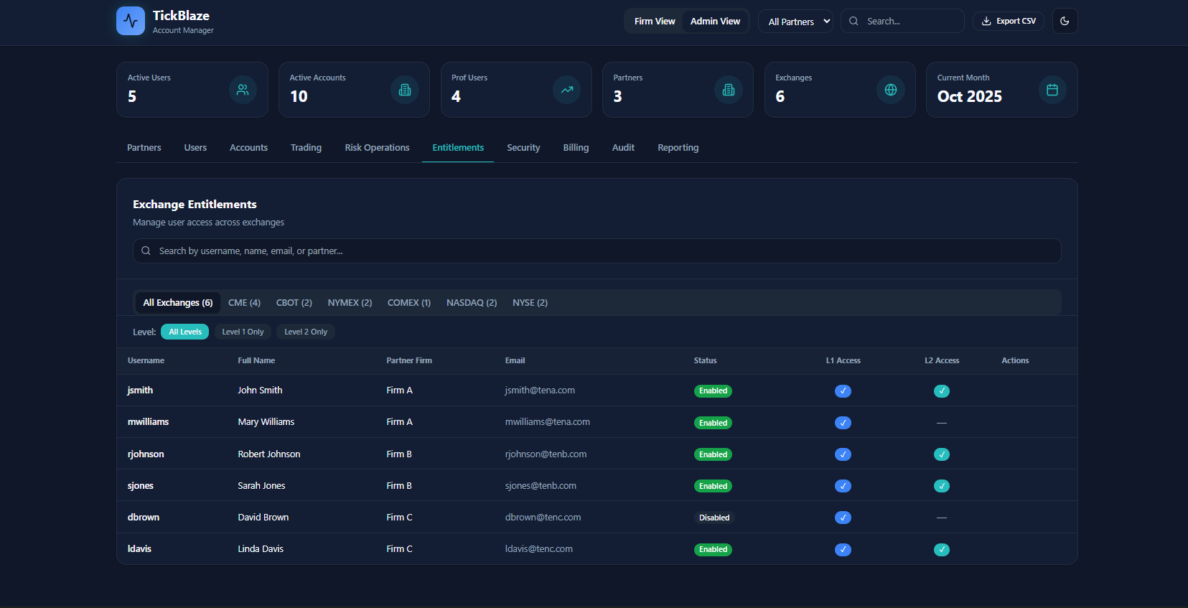Export data with Export CSV button
This screenshot has width=1188, height=608.
pyautogui.click(x=1009, y=21)
